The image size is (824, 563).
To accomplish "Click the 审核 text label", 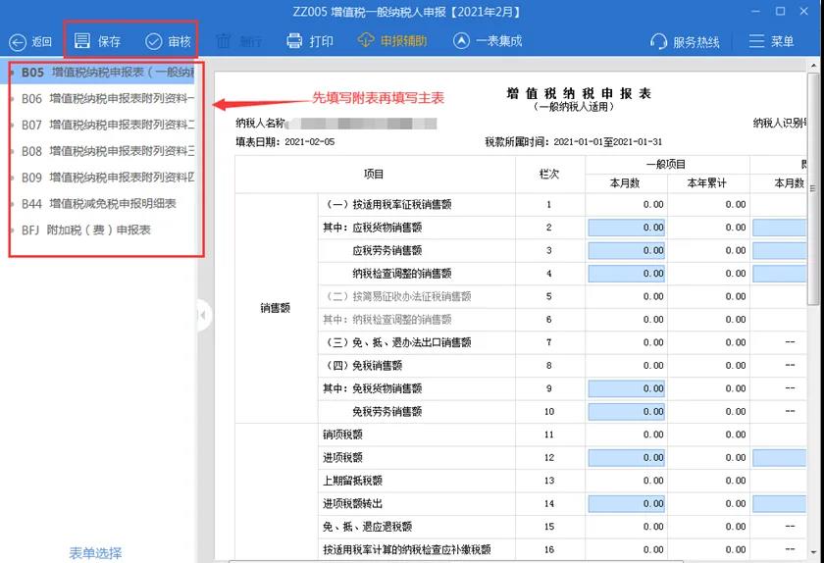I will pyautogui.click(x=180, y=41).
